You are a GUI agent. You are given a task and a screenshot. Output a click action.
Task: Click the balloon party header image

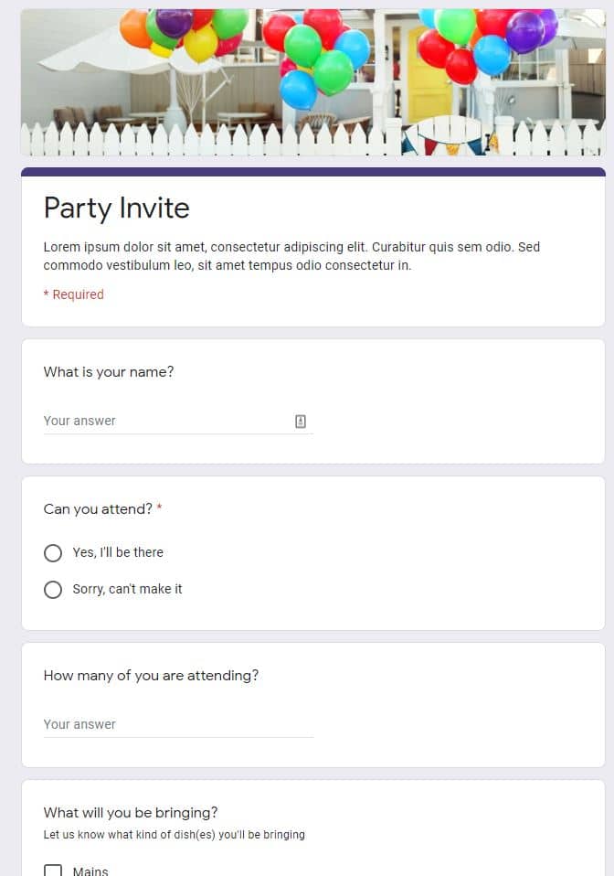[x=312, y=82]
